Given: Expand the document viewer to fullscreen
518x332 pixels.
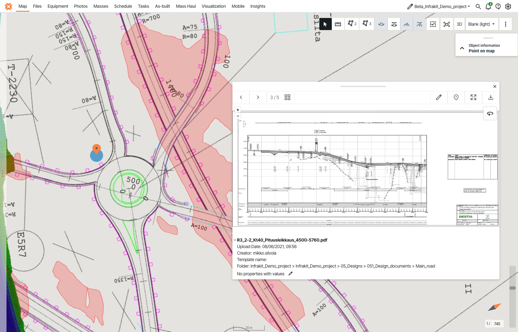Looking at the screenshot, I should click(x=473, y=97).
